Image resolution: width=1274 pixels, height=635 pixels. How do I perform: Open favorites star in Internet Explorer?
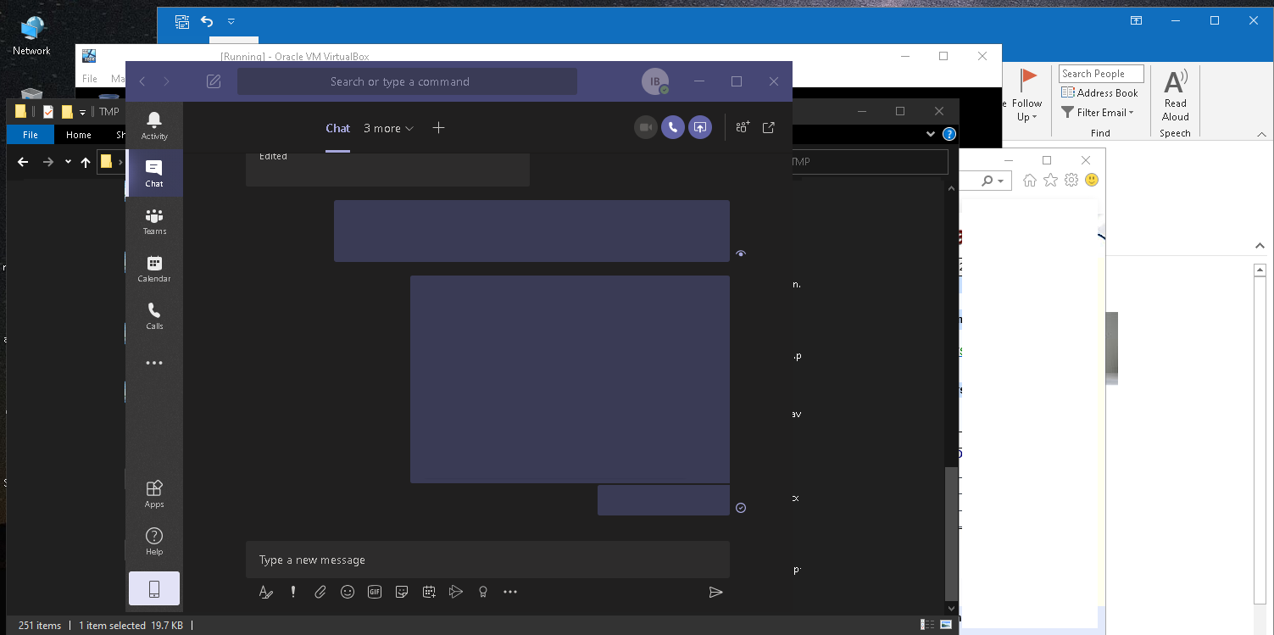1050,180
